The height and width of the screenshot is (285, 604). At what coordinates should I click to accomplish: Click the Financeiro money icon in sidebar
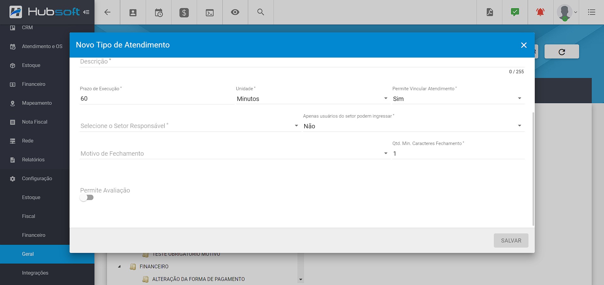click(x=13, y=84)
